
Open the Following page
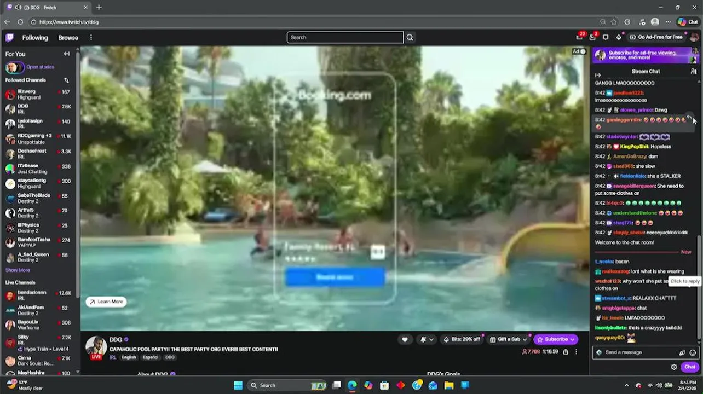pyautogui.click(x=35, y=38)
